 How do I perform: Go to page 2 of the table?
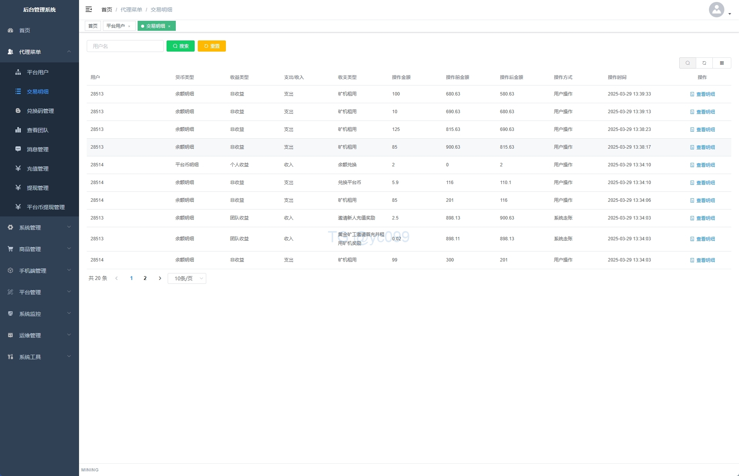point(145,278)
